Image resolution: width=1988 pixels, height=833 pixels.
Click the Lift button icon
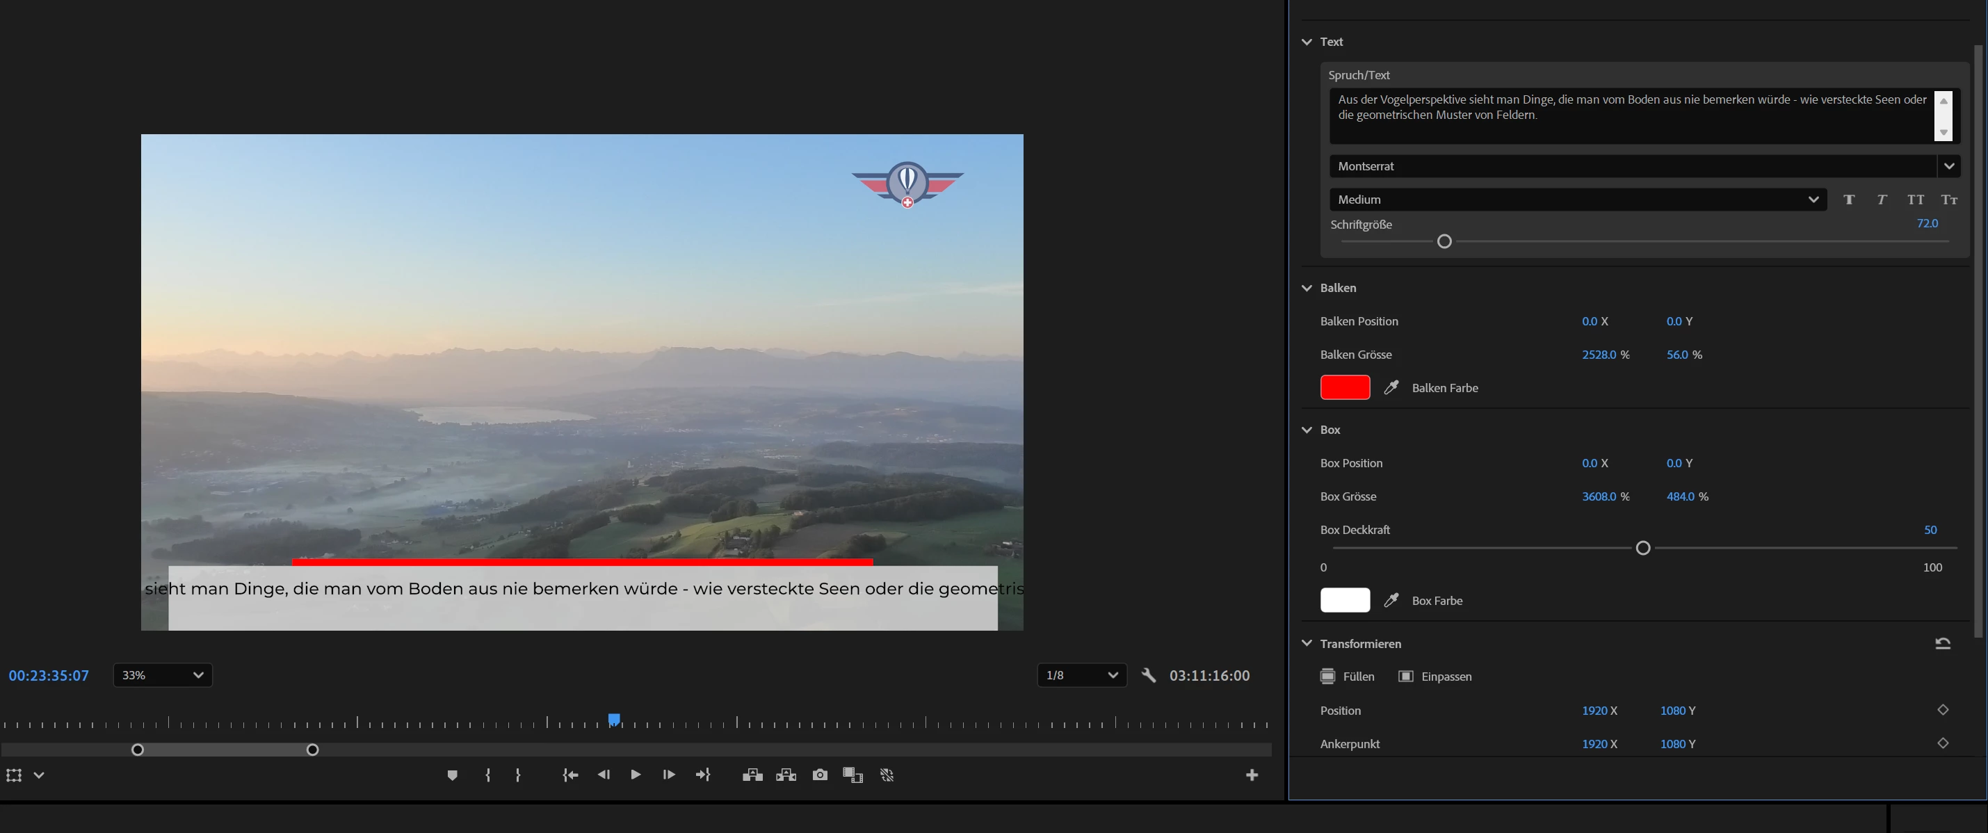(752, 775)
